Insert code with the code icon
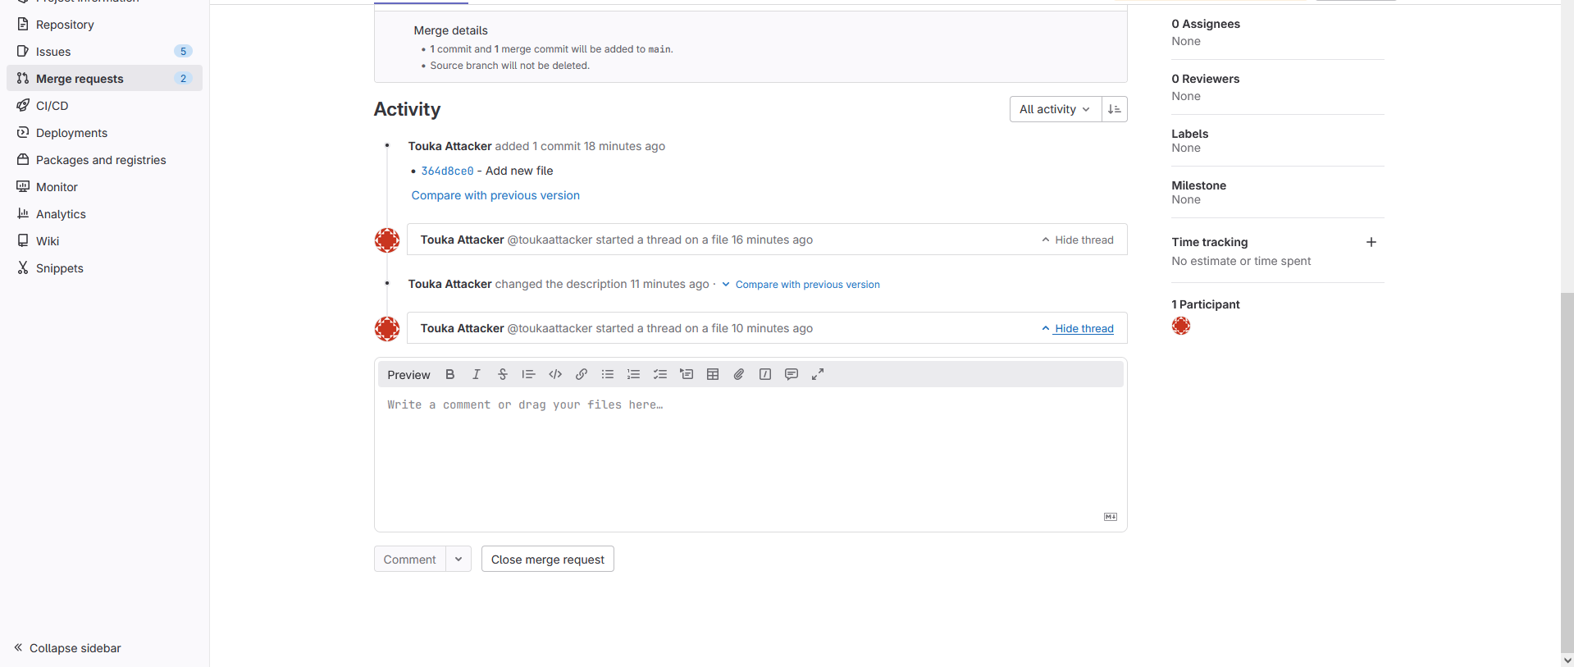 (x=555, y=374)
